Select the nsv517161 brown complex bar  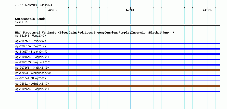117,70
